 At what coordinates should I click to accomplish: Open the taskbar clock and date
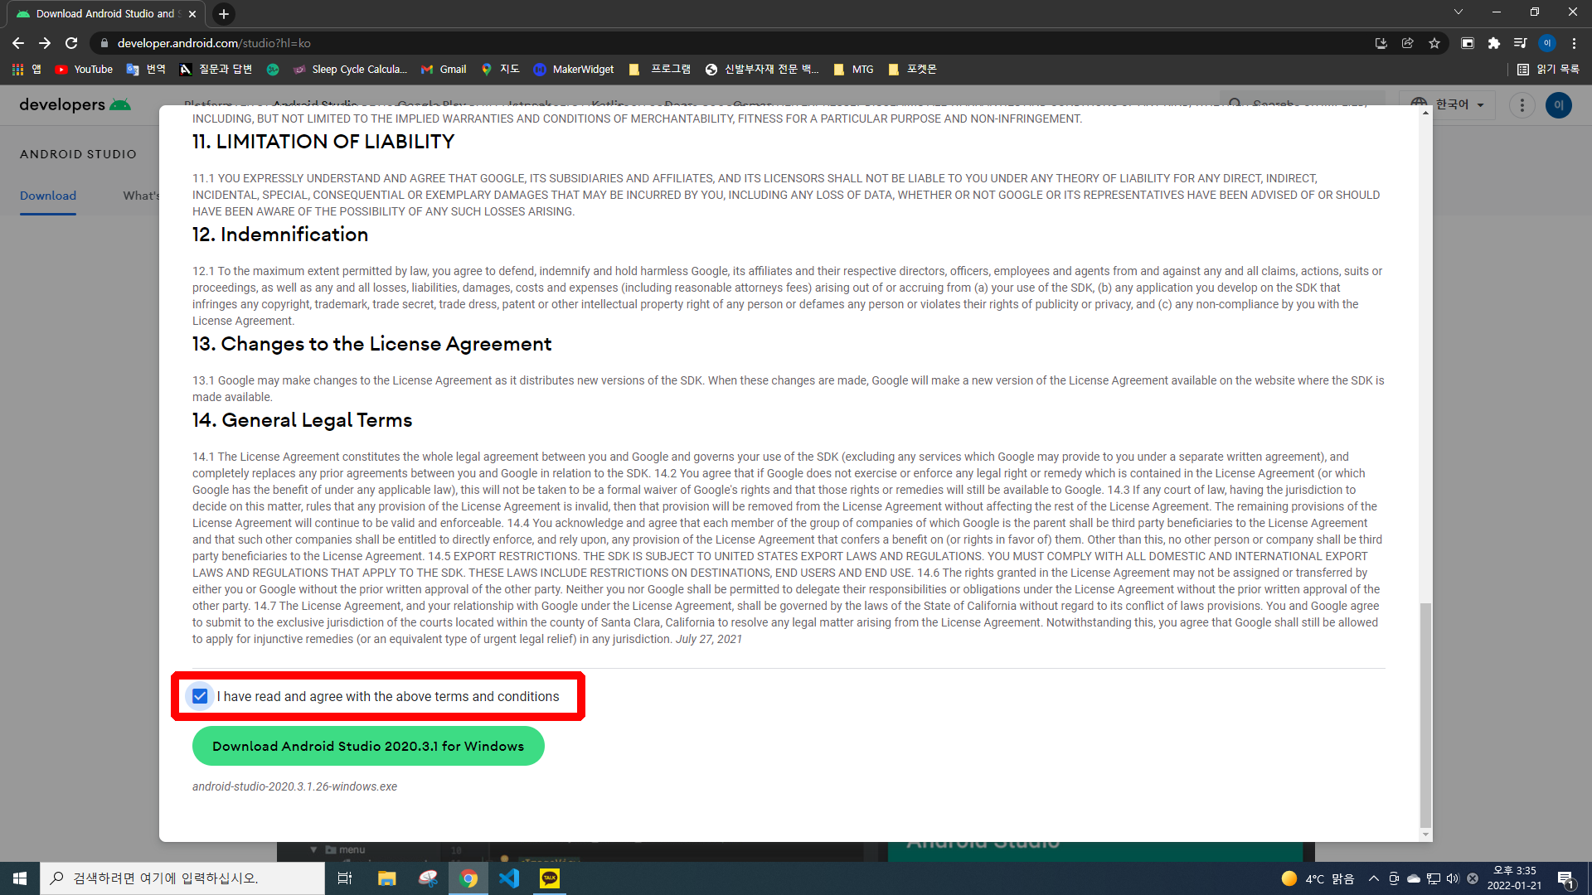tap(1514, 878)
